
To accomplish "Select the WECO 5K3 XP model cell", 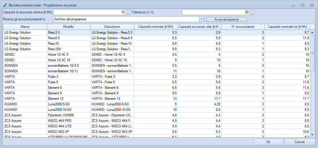I will 68,132.
